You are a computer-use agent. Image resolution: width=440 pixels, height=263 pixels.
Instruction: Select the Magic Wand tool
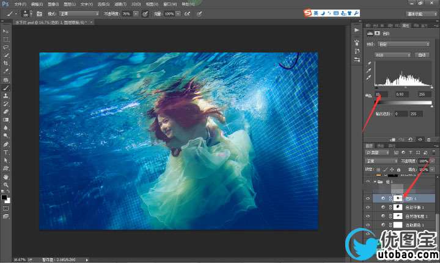pyautogui.click(x=5, y=56)
